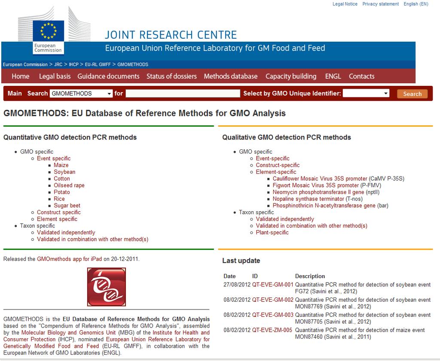Click GMOmethods app for iPad link
The image size is (440, 361).
[x=69, y=259]
